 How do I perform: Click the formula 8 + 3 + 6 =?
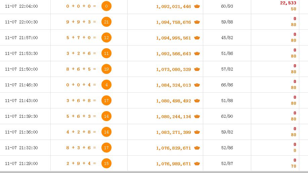[81, 148]
